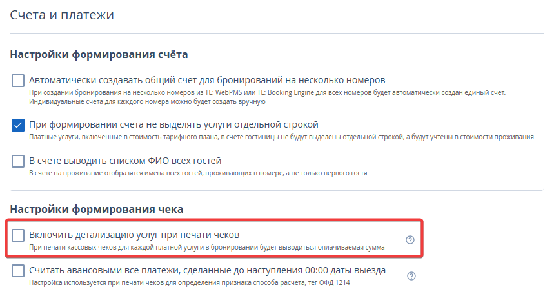Click description 'При печати кассовых чеков для каждой платной услуги'
Image resolution: width=554 pixels, height=296 pixels.
[206, 247]
